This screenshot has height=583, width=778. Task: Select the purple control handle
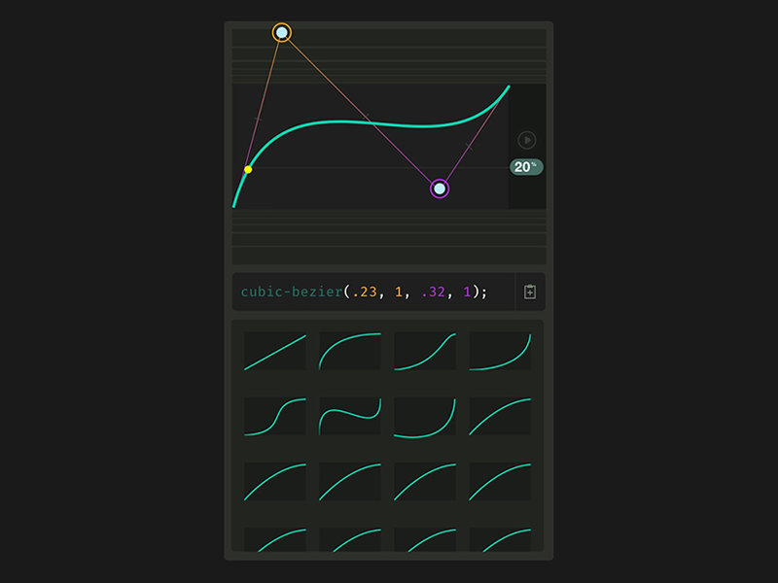click(439, 188)
